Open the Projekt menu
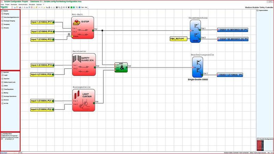This screenshot has height=154, width=274. 7,4
